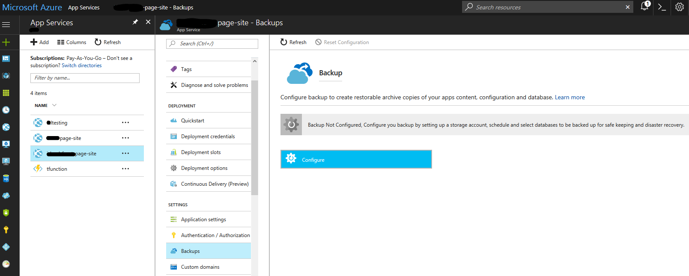Click the green create resource plus
The height and width of the screenshot is (276, 689).
pyautogui.click(x=6, y=42)
